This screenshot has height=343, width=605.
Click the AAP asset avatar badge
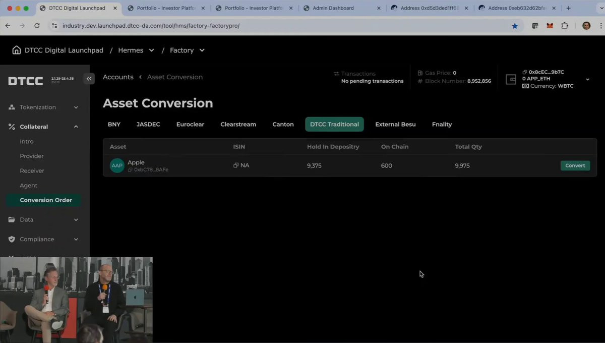click(117, 165)
